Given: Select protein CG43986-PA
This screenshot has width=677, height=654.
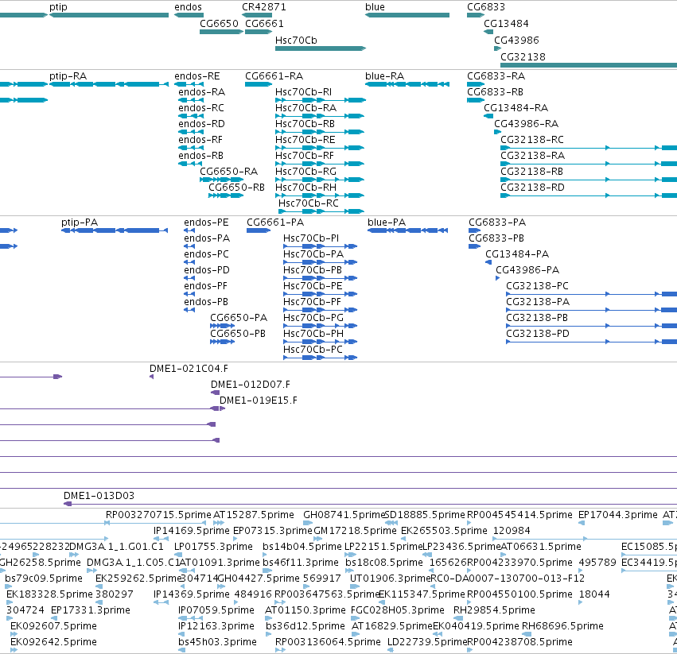Looking at the screenshot, I should coord(527,270).
